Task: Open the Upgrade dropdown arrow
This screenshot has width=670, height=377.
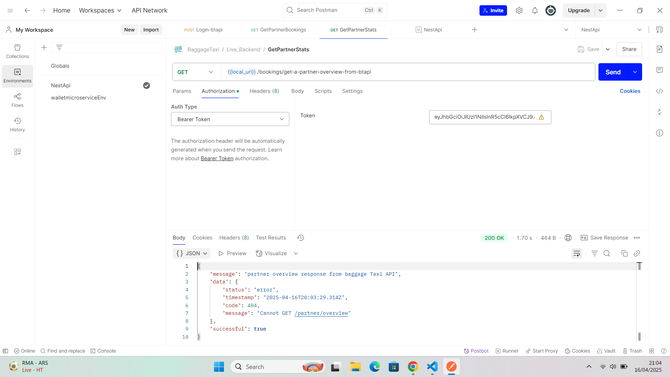Action: [601, 10]
